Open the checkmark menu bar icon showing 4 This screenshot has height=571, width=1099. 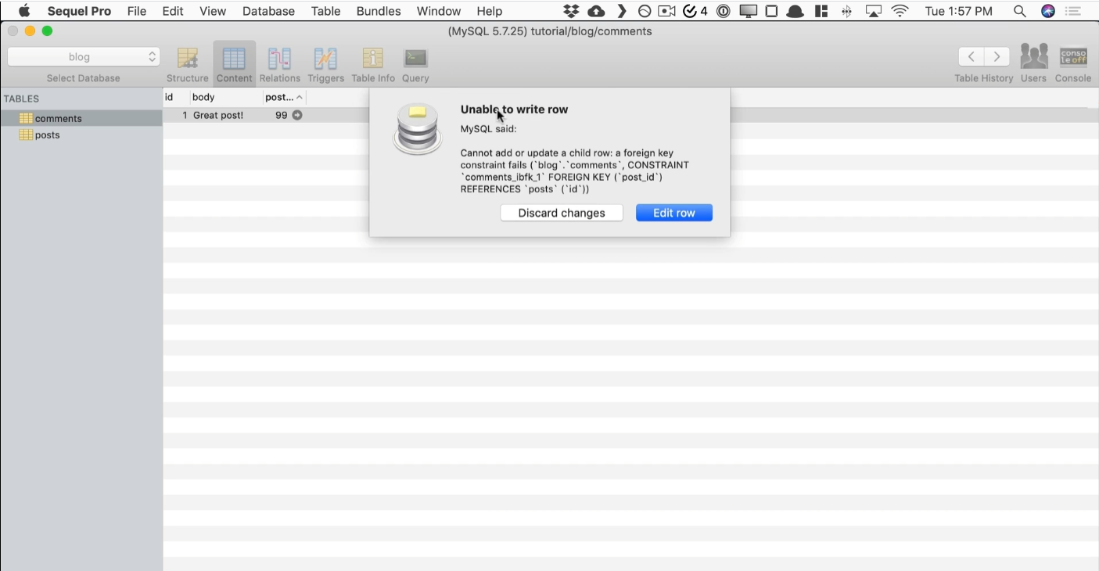tap(695, 11)
